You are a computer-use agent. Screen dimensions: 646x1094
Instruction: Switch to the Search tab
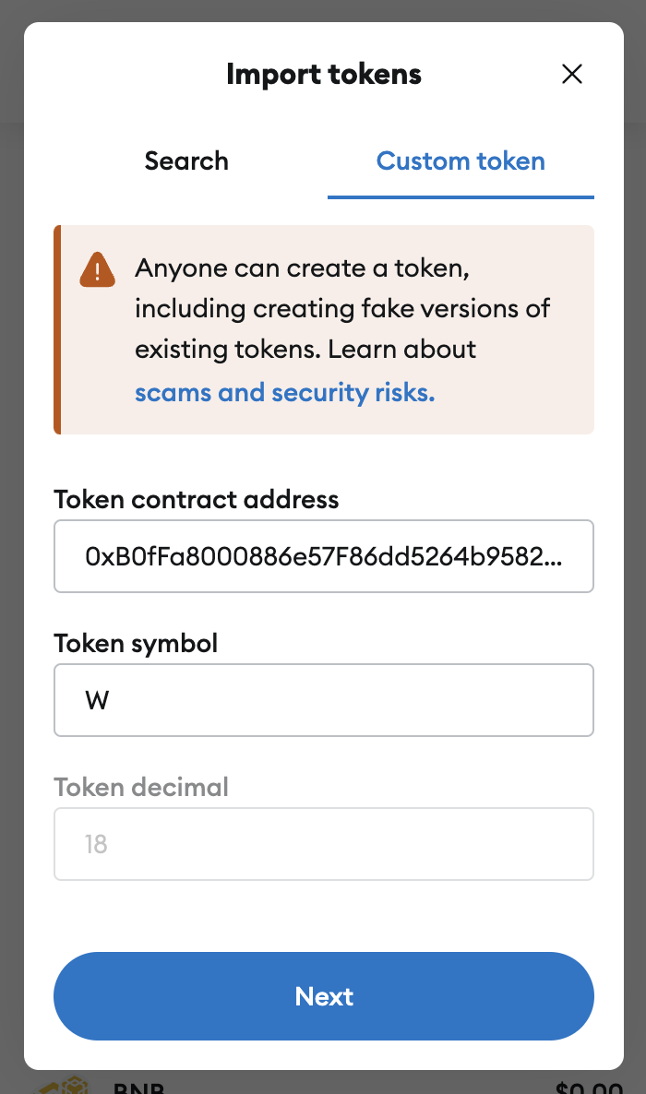point(186,161)
